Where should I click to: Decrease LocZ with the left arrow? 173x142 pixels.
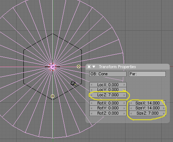(91, 95)
